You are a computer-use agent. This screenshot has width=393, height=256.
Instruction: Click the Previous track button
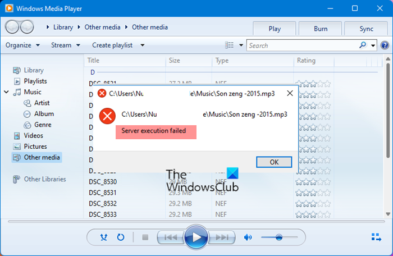point(171,237)
